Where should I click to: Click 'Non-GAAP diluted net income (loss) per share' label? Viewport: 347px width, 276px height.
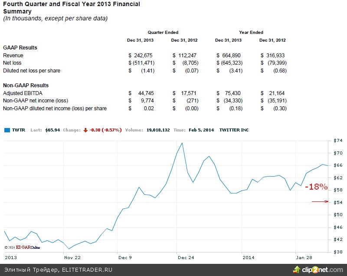click(x=55, y=108)
